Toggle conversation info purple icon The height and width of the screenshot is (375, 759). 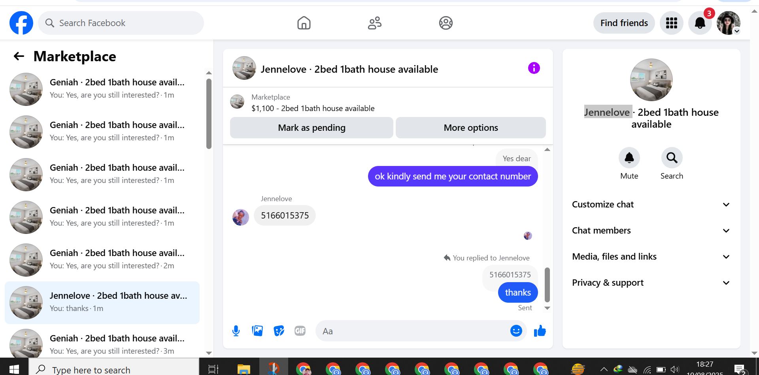point(534,68)
